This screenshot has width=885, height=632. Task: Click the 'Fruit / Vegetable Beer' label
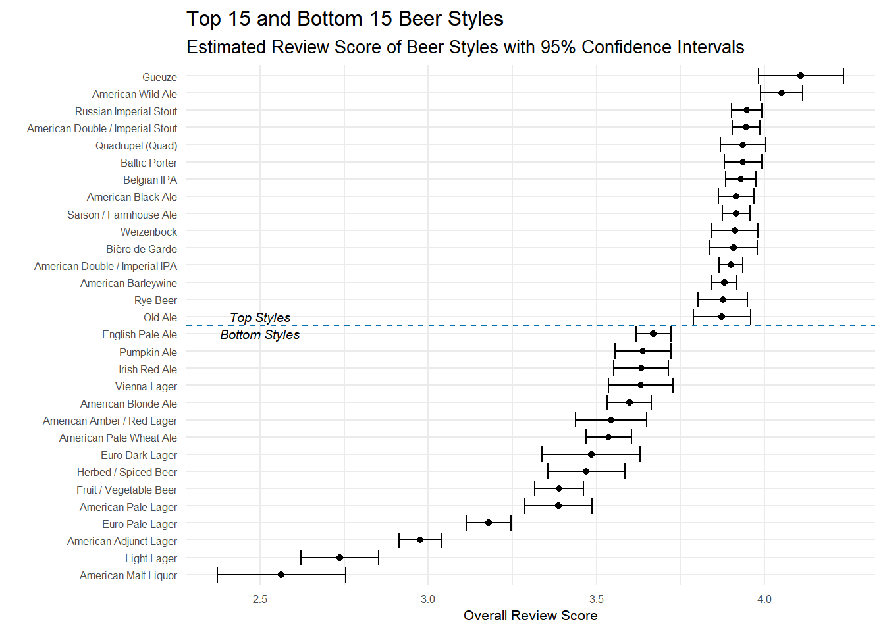(126, 490)
